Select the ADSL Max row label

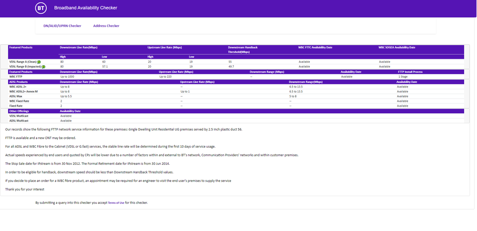[16, 96]
